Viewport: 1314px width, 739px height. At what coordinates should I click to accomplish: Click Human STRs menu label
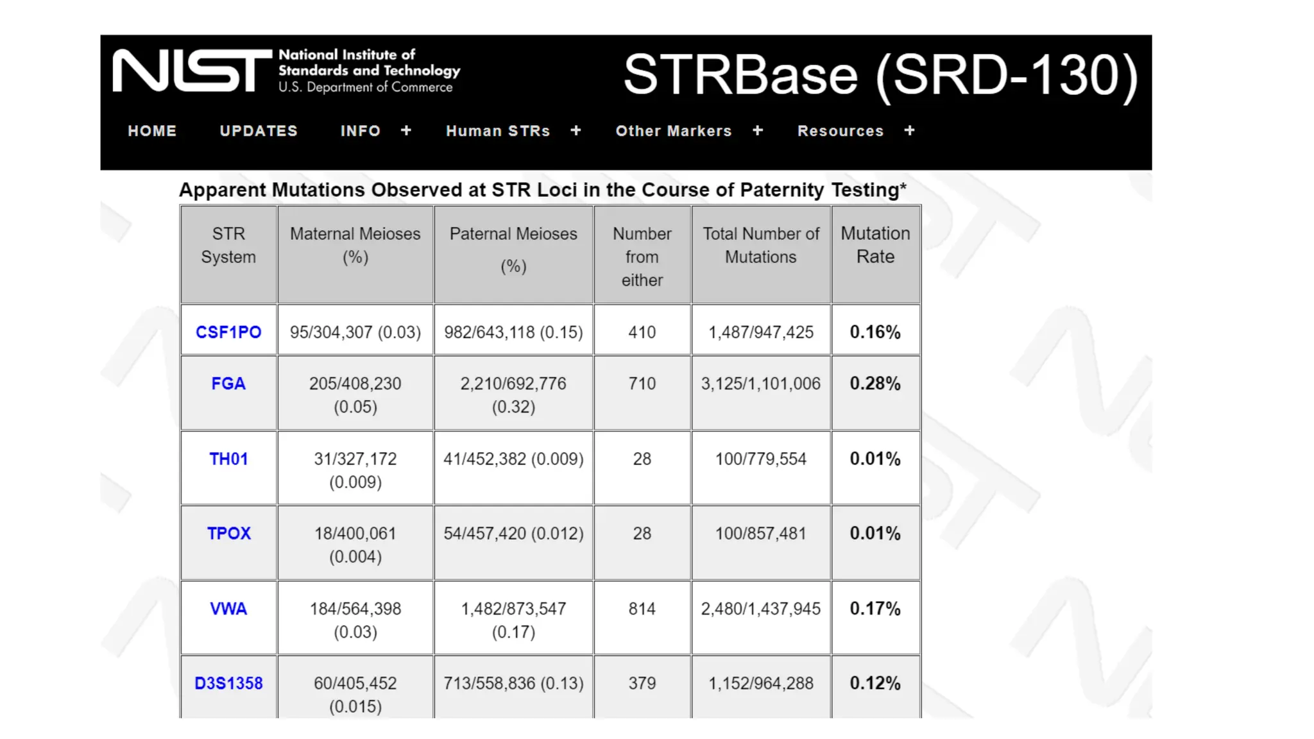point(498,131)
